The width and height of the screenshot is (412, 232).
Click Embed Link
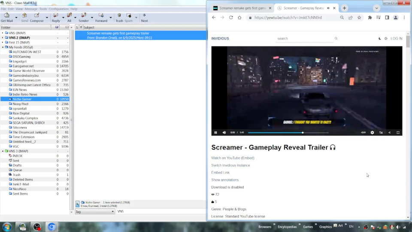click(220, 173)
